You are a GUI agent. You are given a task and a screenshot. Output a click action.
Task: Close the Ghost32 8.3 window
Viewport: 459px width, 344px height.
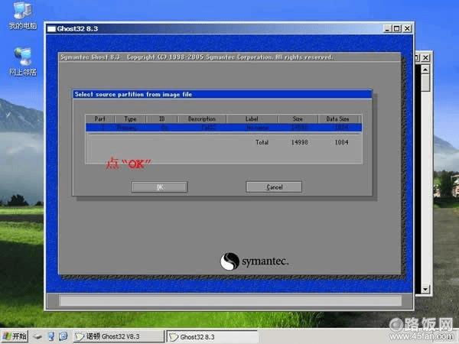coord(407,28)
